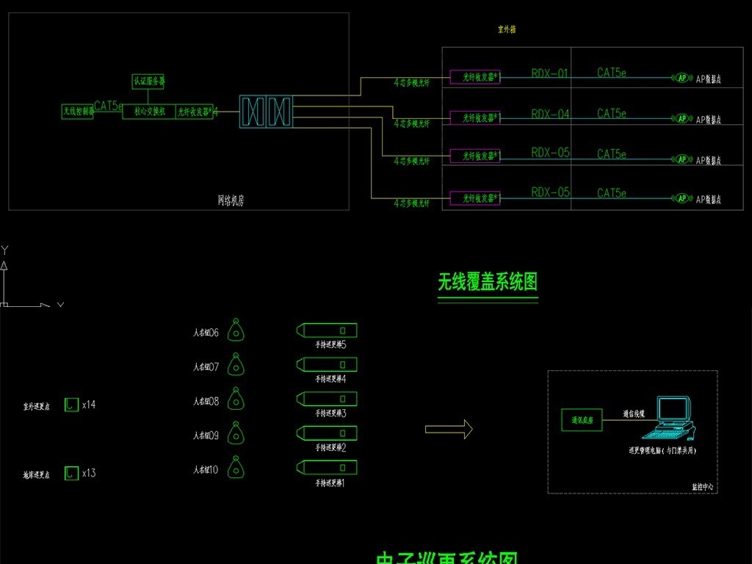The image size is (752, 564).
Task: Click the handheld patrol wand 5 symbol
Action: click(x=327, y=330)
